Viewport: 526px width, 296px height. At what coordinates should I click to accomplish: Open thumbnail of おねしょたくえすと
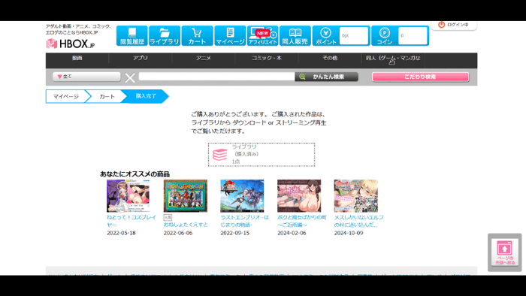[x=185, y=196]
